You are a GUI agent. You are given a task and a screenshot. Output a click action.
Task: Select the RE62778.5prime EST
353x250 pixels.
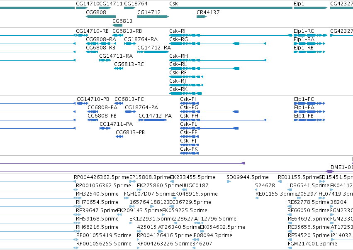coord(309,202)
